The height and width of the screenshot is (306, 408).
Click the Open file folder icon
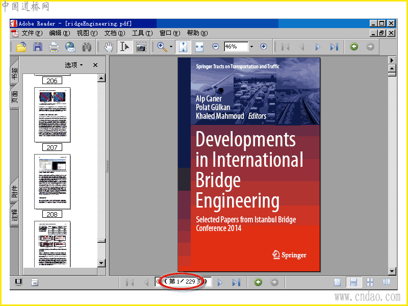(x=21, y=47)
